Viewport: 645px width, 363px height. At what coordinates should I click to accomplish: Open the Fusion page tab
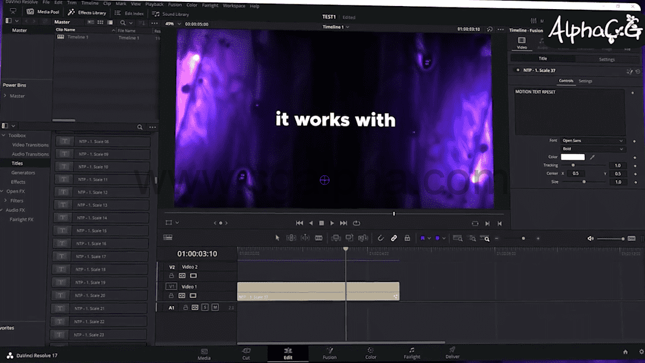329,353
